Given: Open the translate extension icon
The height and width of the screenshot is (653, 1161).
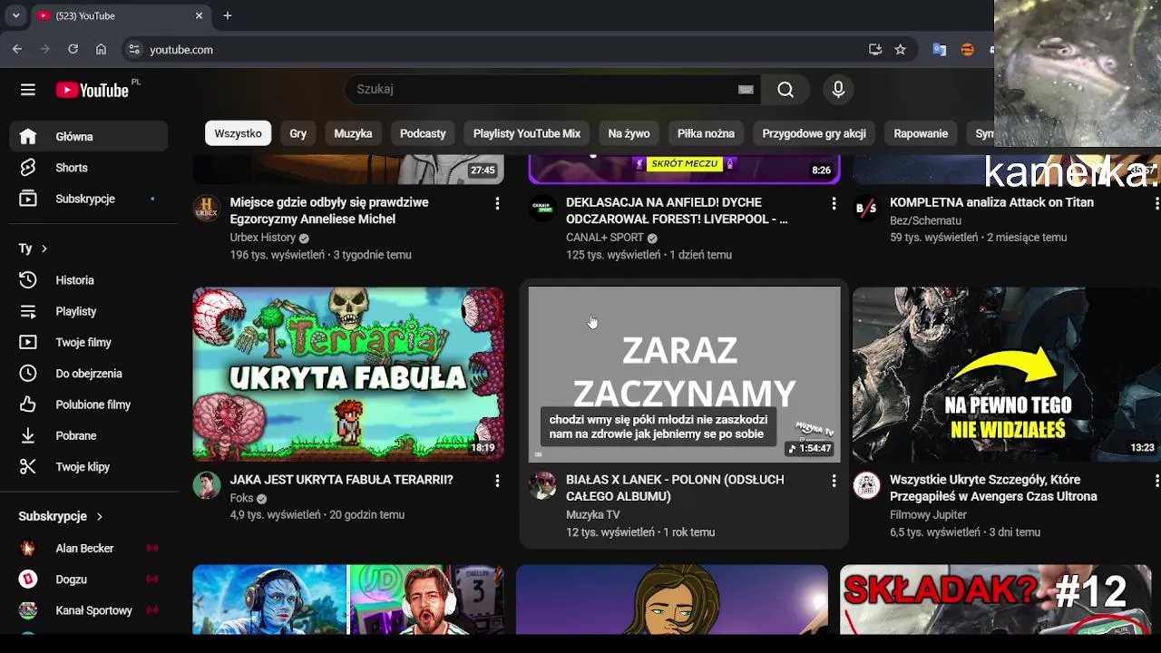Looking at the screenshot, I should point(940,50).
